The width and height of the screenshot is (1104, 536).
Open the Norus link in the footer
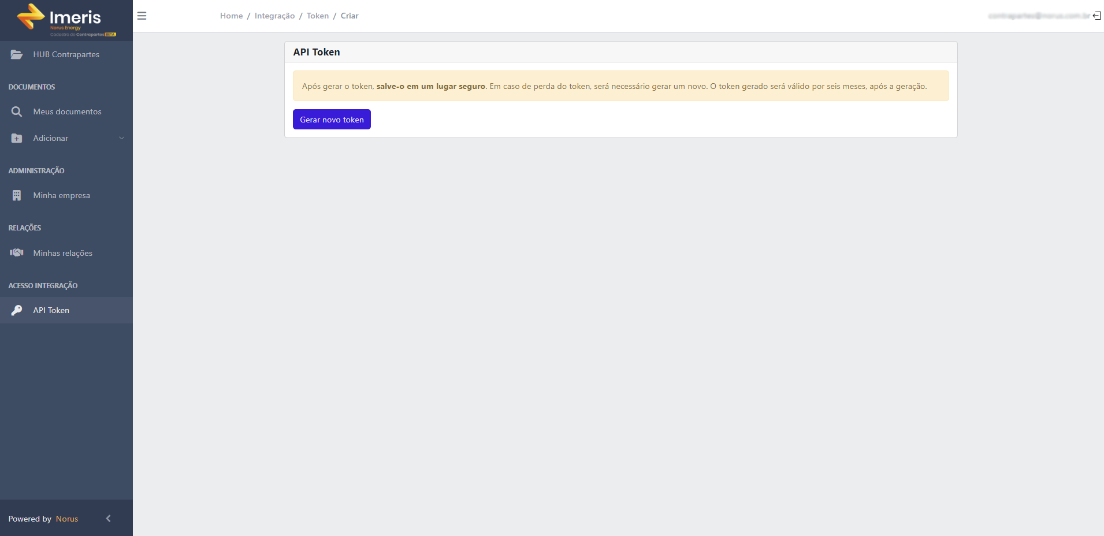click(67, 519)
